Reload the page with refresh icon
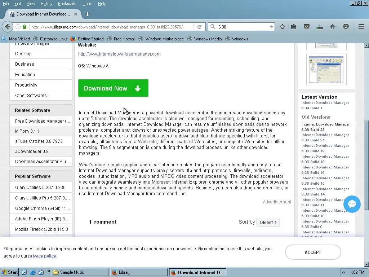The height and width of the screenshot is (277, 369). [199, 27]
